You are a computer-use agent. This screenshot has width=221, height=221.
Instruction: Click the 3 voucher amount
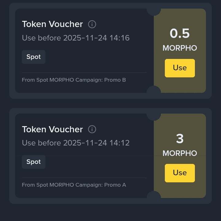(180, 139)
